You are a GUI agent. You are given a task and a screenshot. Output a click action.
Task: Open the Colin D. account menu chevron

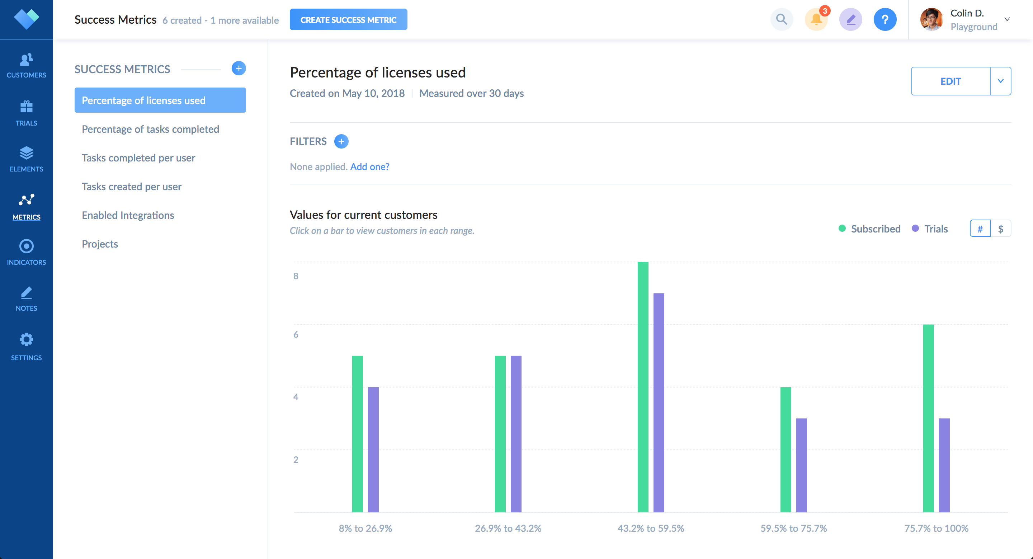1007,19
